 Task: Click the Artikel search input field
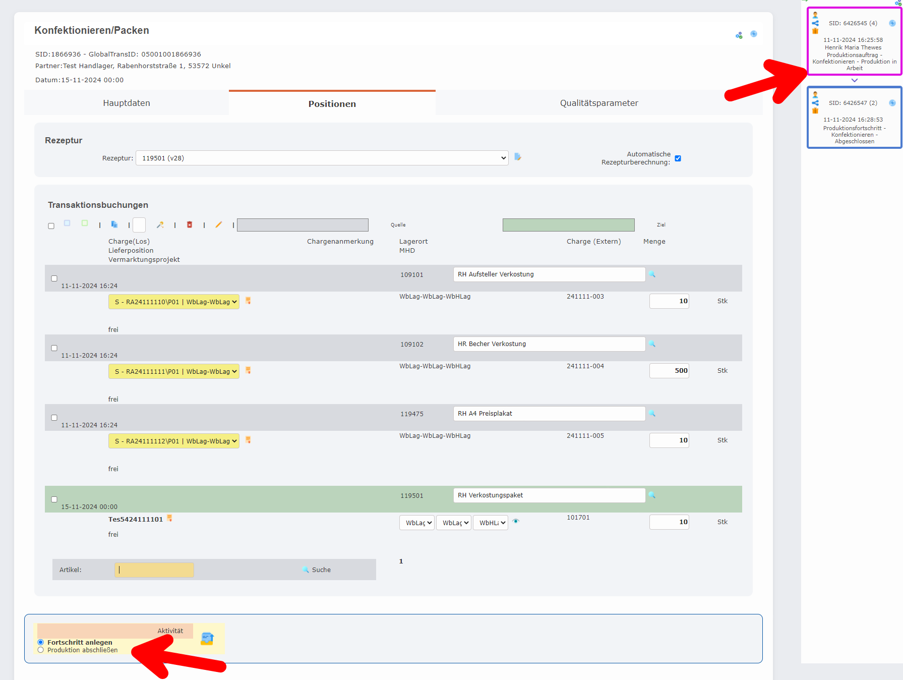154,570
